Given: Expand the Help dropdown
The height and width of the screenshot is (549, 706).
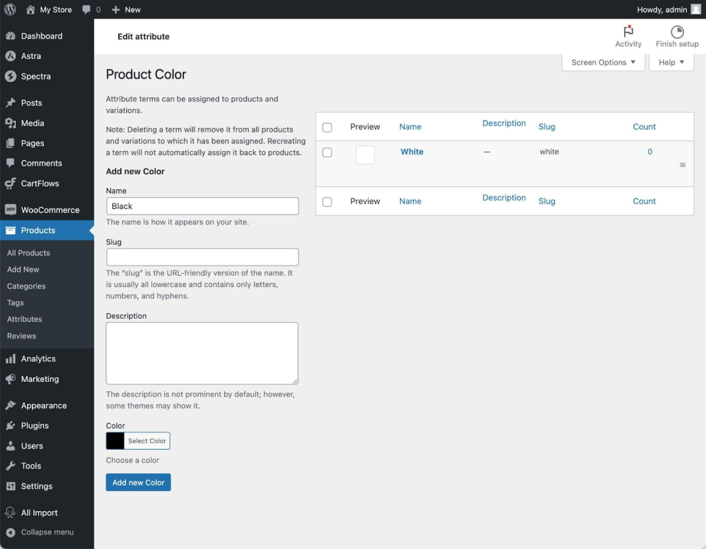Looking at the screenshot, I should [x=671, y=62].
